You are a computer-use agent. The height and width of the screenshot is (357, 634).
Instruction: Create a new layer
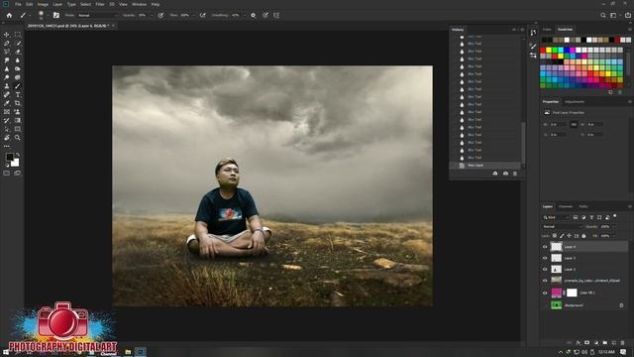(x=614, y=343)
